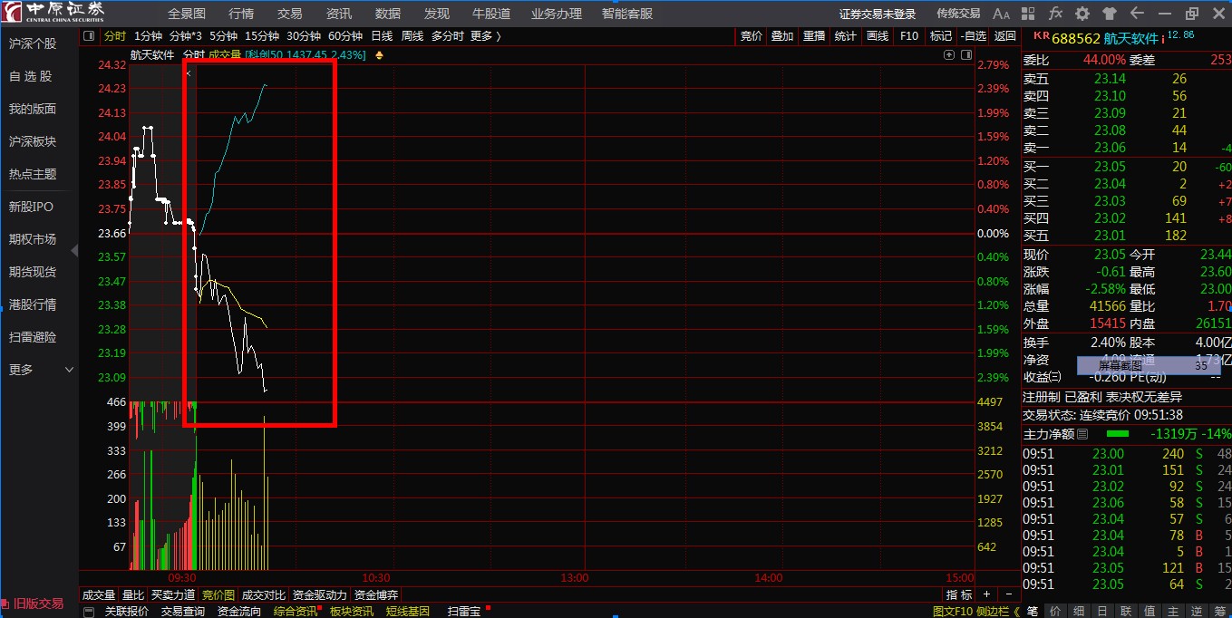Viewport: 1232px width, 618px height.
Task: Select the 成交量 indicator tab
Action: pos(99,595)
